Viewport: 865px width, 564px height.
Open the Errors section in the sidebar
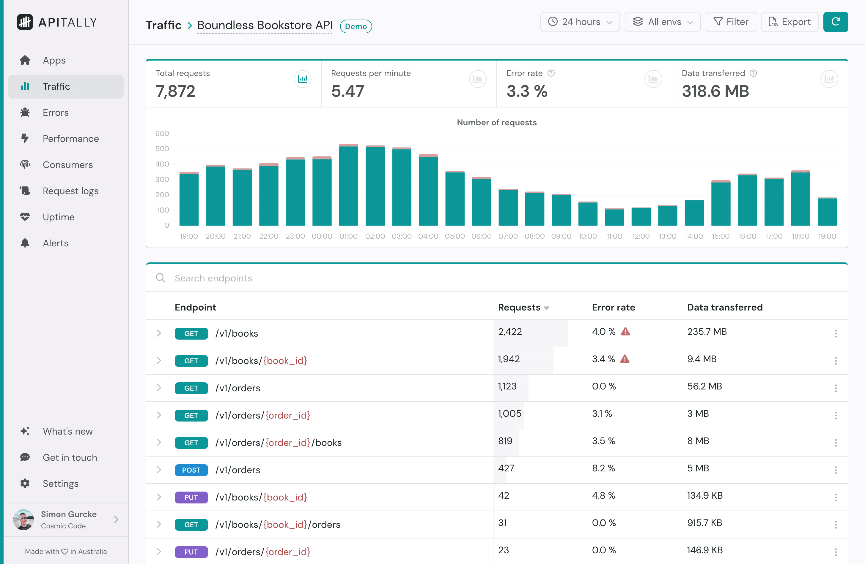click(x=55, y=113)
